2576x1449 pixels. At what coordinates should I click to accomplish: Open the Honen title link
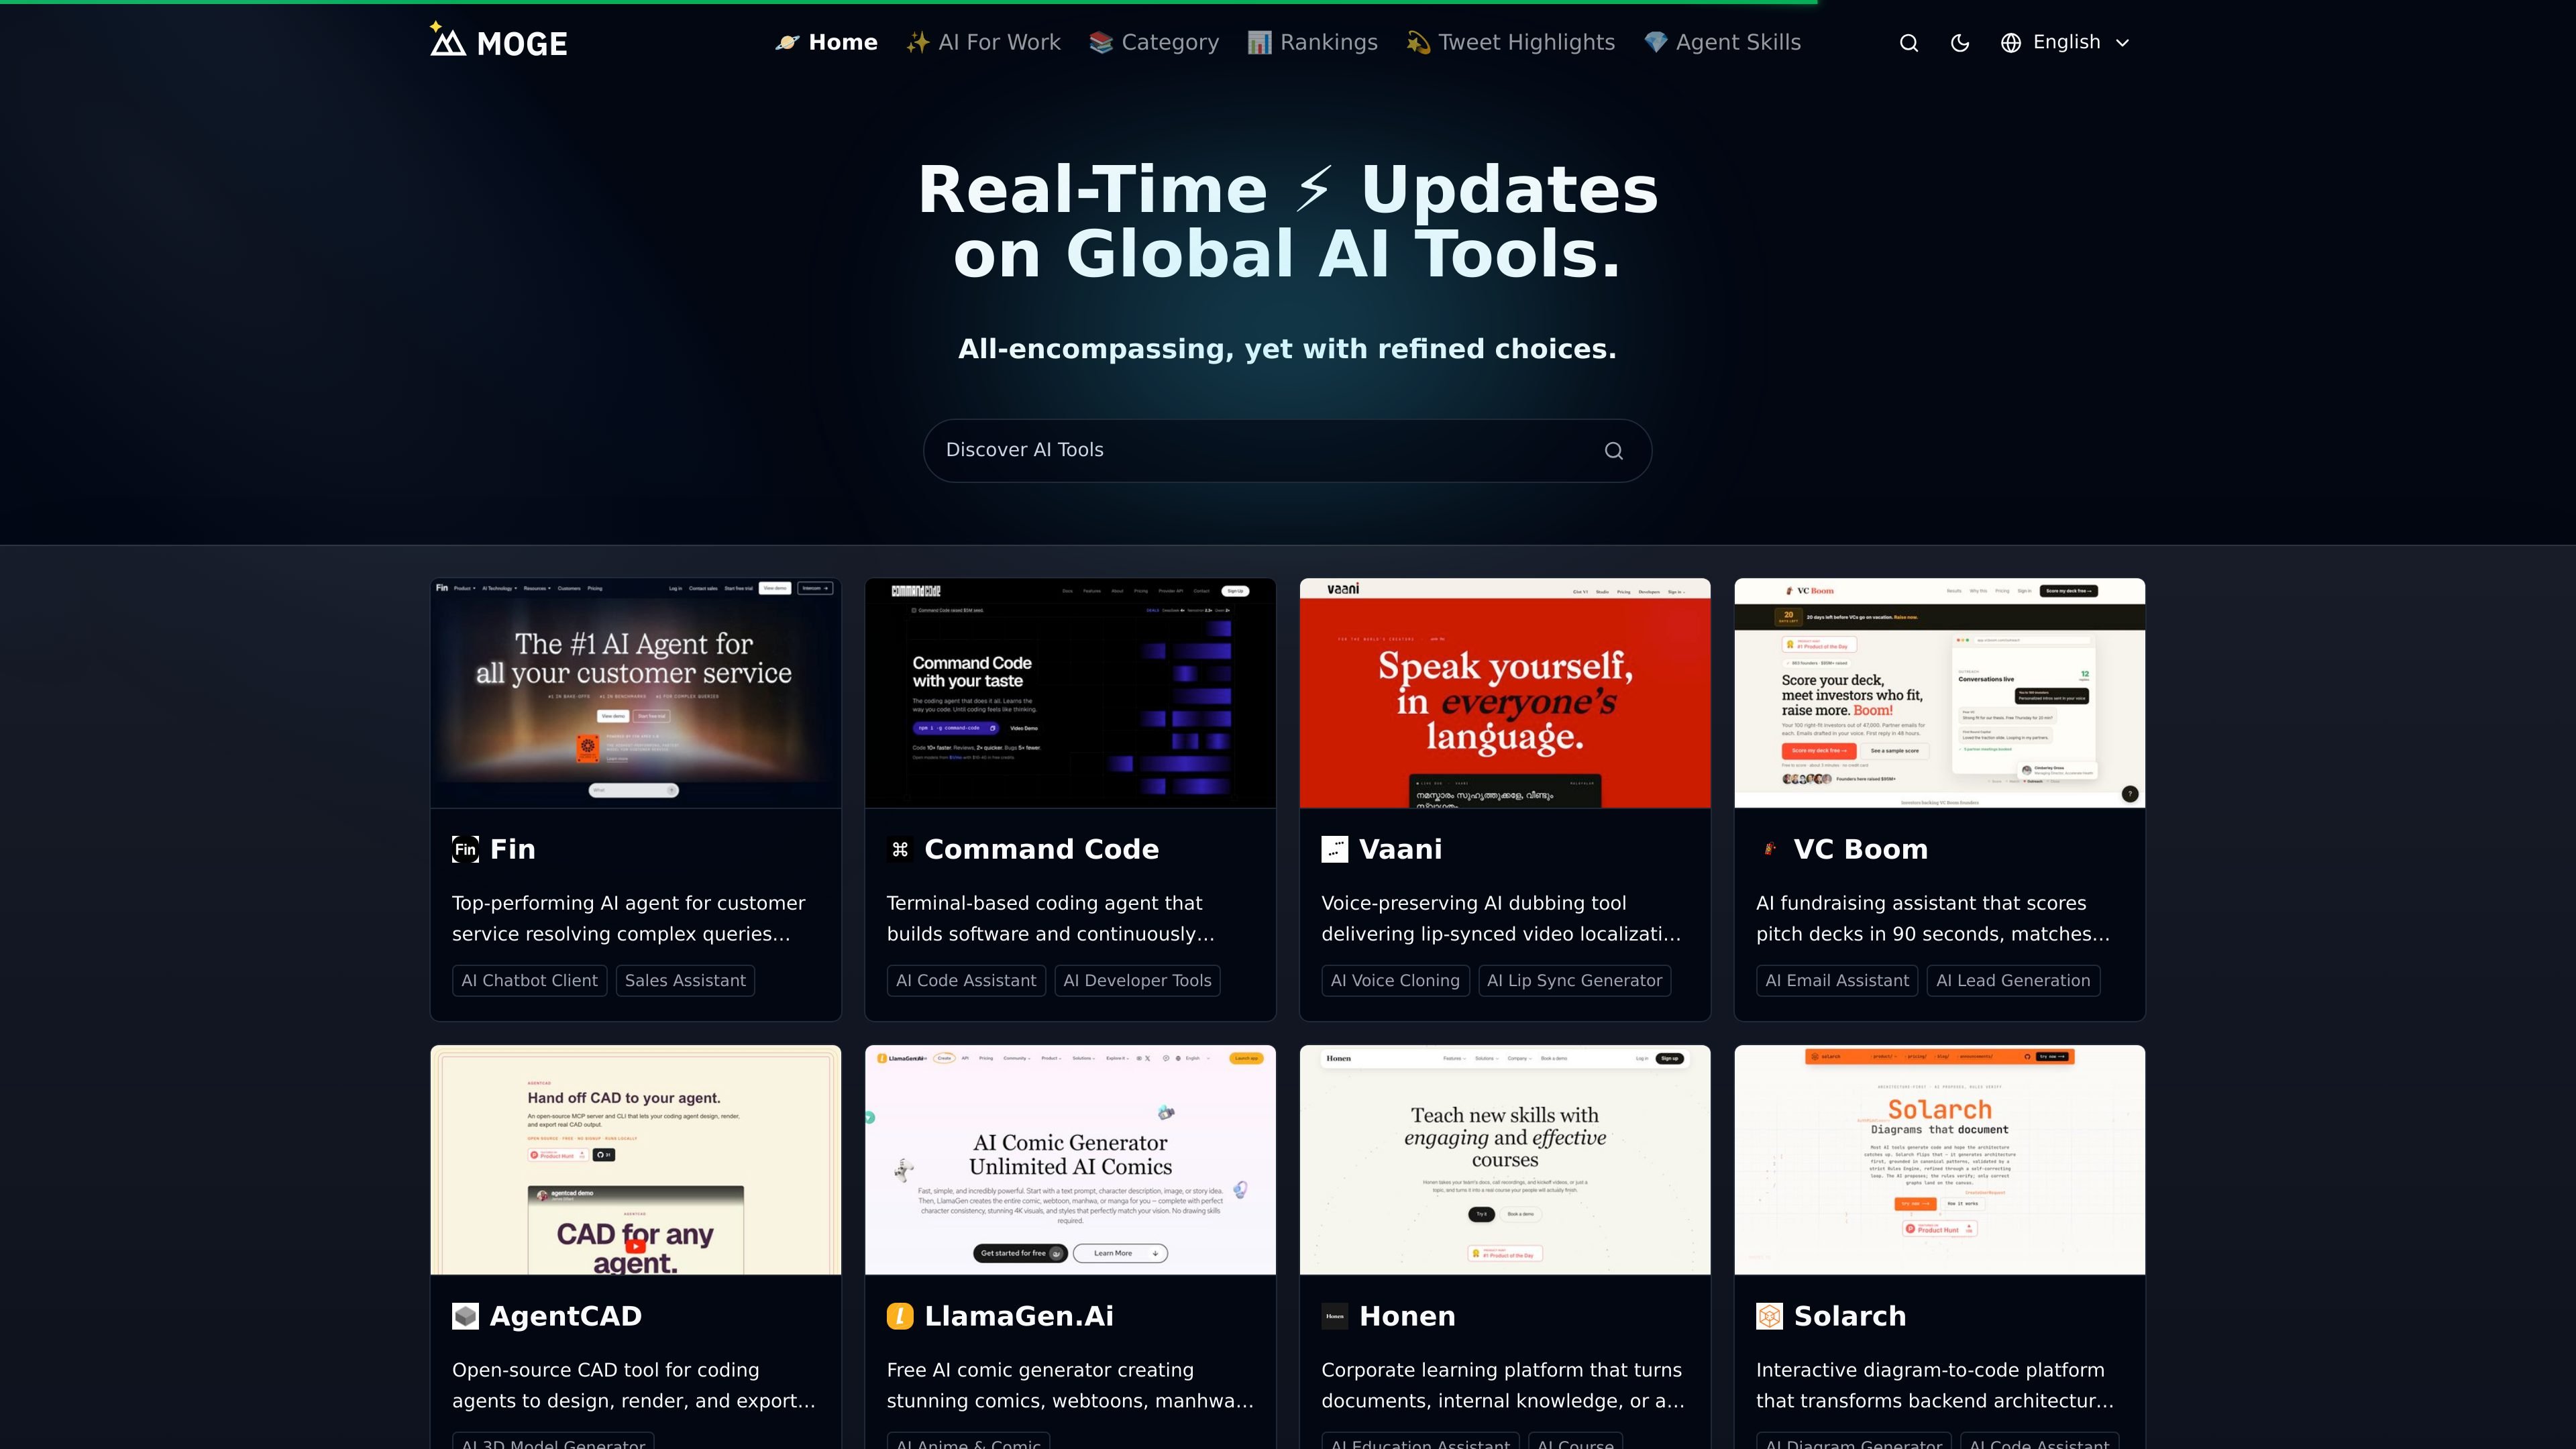(x=1407, y=1317)
